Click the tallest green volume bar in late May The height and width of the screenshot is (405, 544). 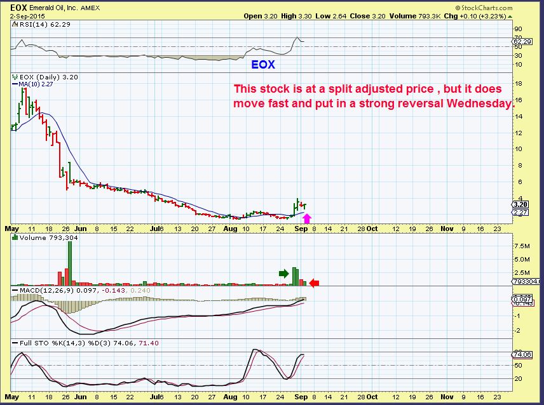(x=70, y=263)
